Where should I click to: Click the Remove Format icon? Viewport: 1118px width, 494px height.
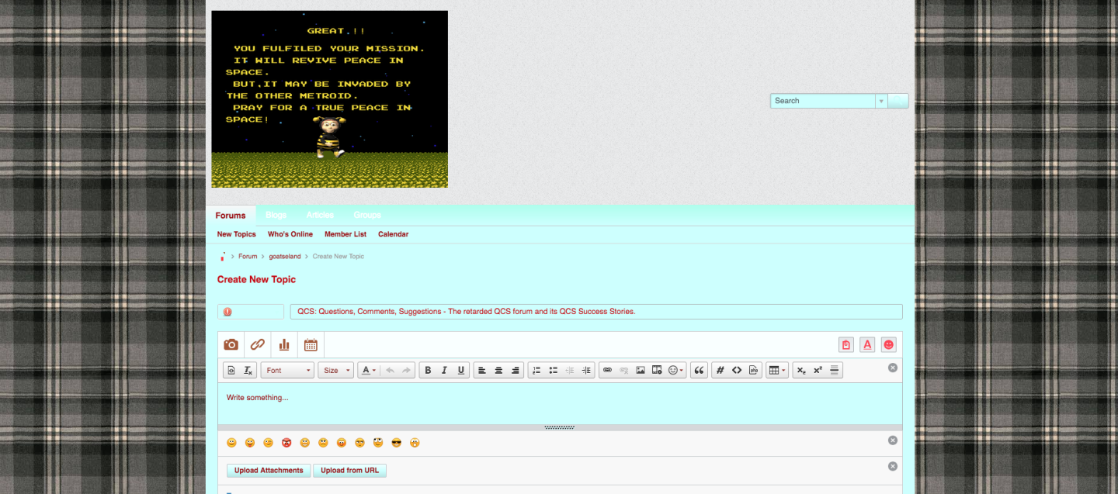click(x=248, y=371)
